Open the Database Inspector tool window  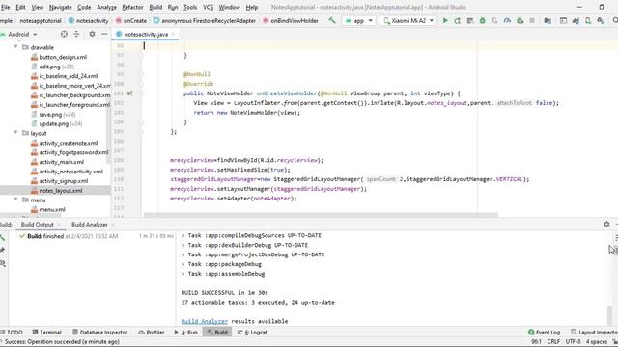pyautogui.click(x=100, y=332)
